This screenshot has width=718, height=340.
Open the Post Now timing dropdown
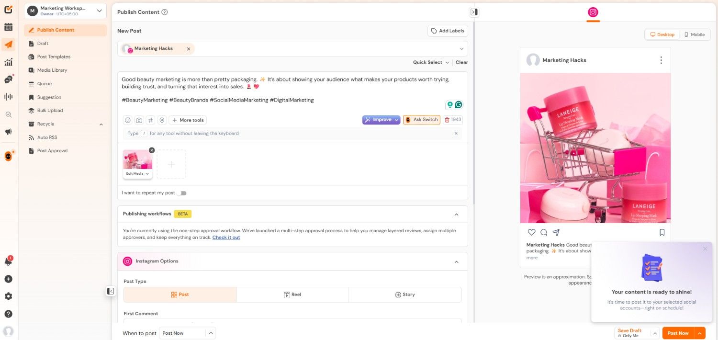tap(187, 333)
